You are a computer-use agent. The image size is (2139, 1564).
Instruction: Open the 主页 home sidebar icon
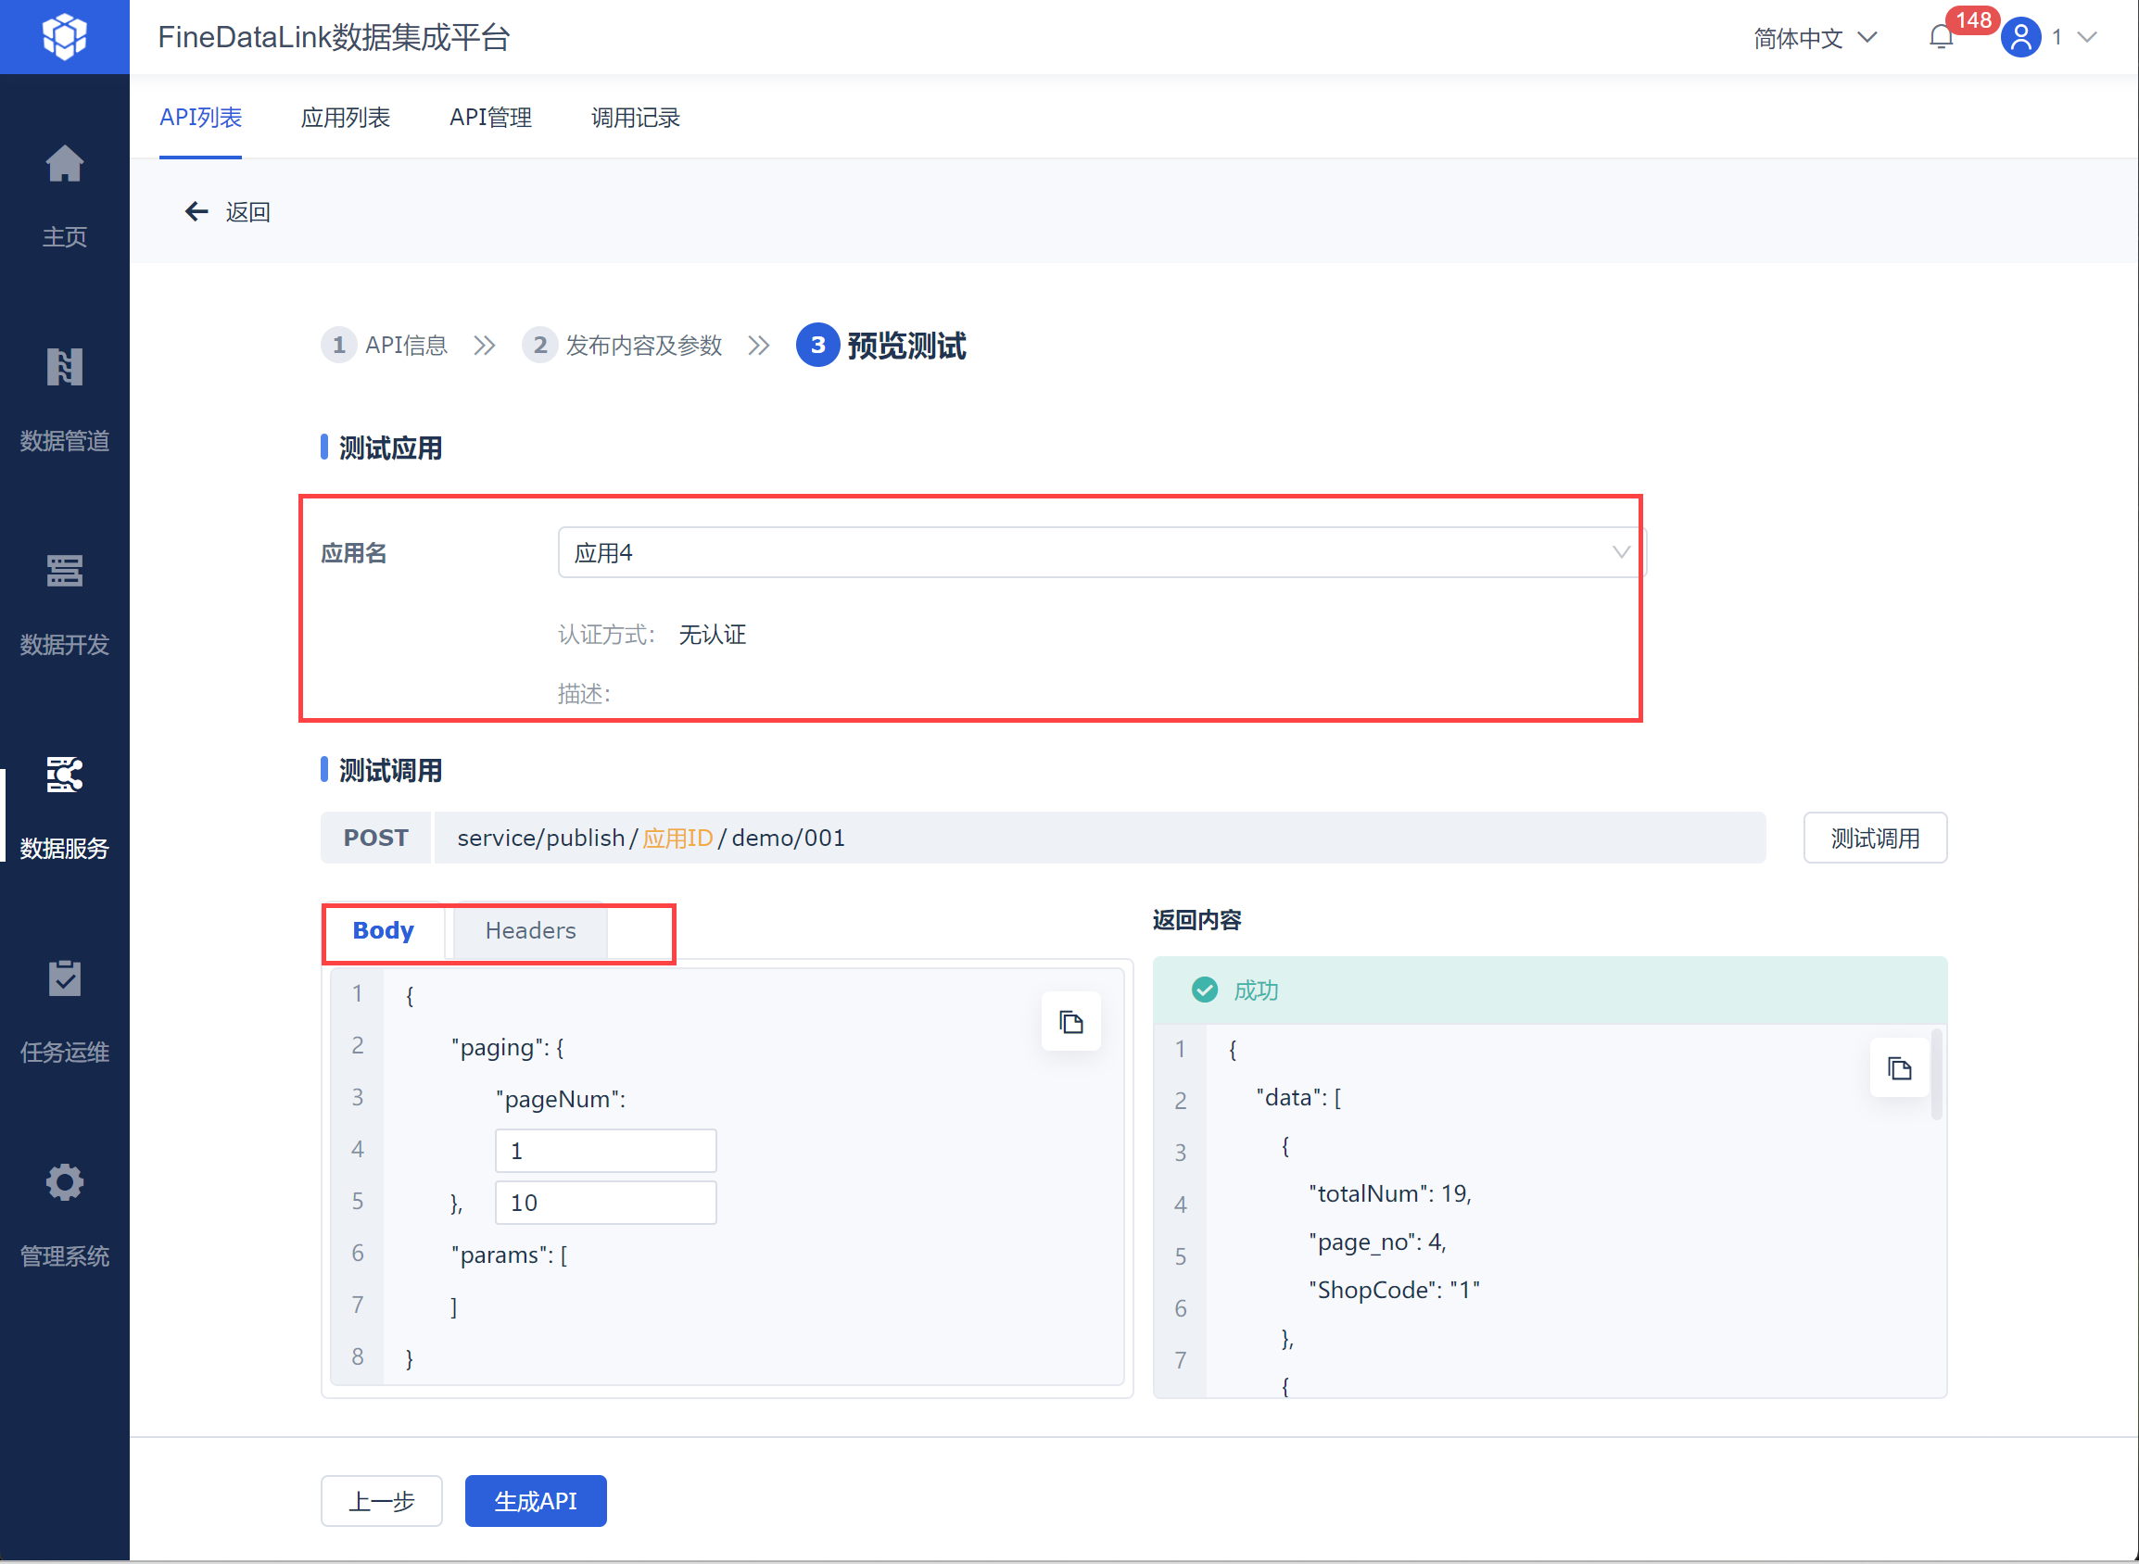(x=64, y=165)
